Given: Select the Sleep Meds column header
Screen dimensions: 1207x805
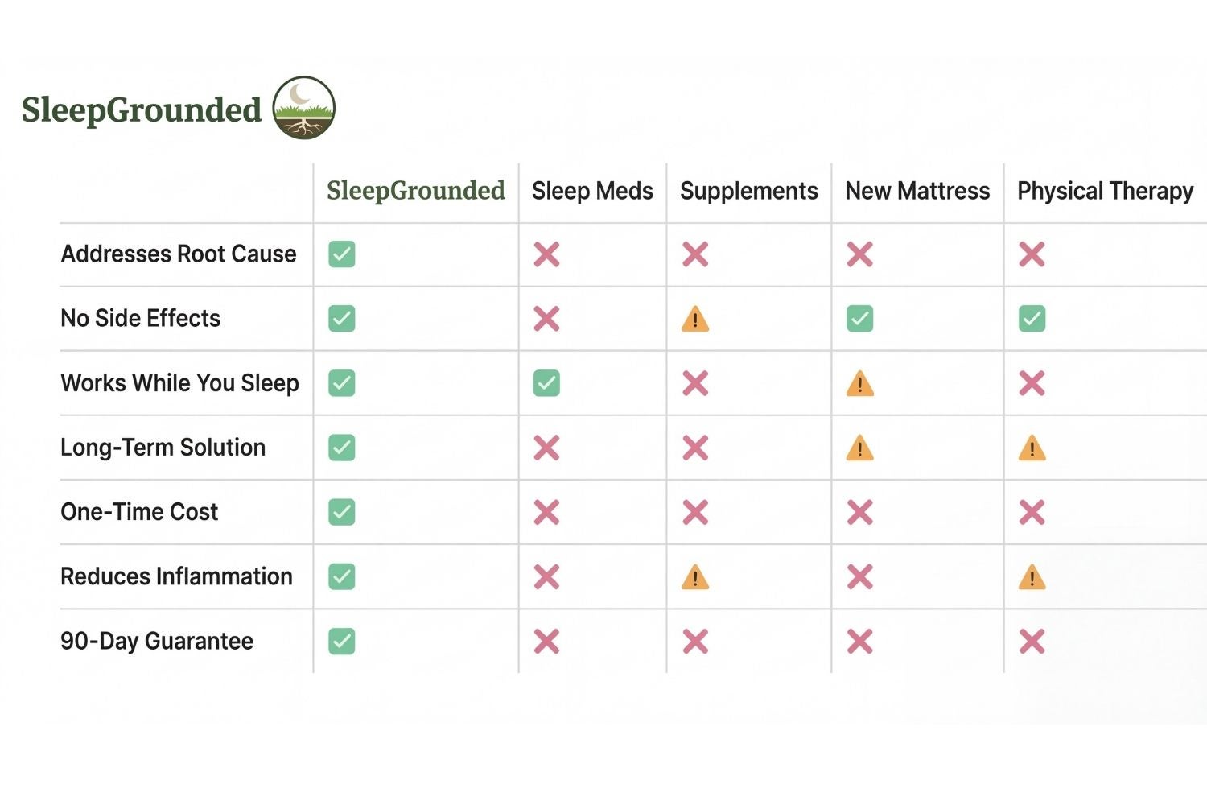Looking at the screenshot, I should tap(592, 191).
